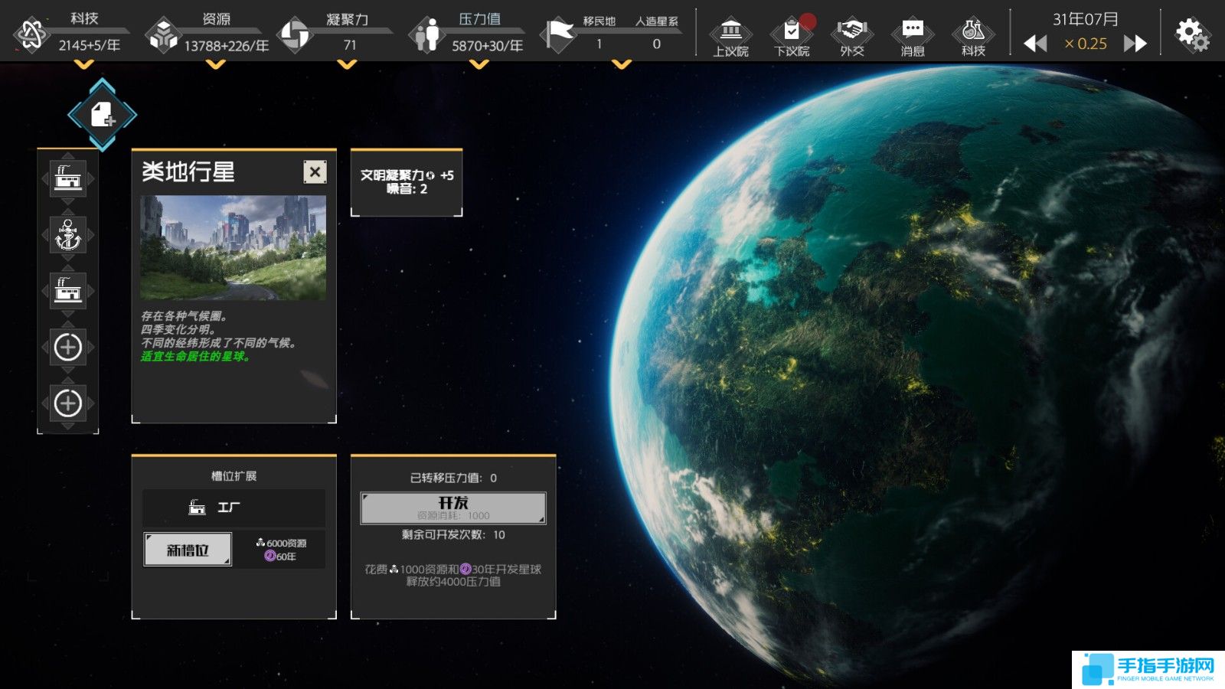The height and width of the screenshot is (689, 1225).
Task: Open the 上议院 senate menu
Action: (730, 38)
